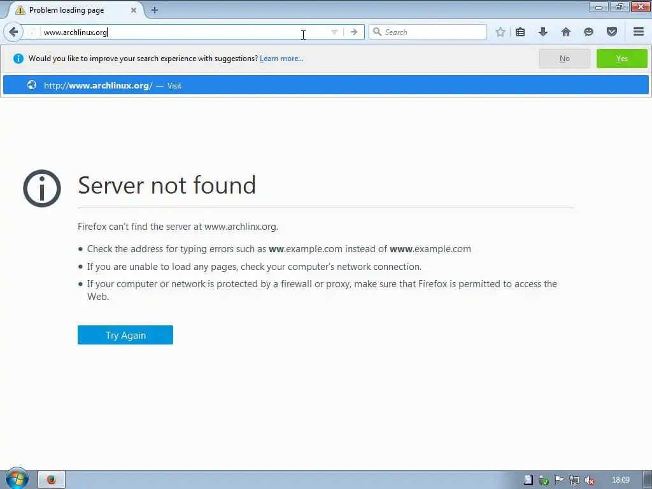652x489 pixels.
Task: Bookmark this page with star icon
Action: 500,32
